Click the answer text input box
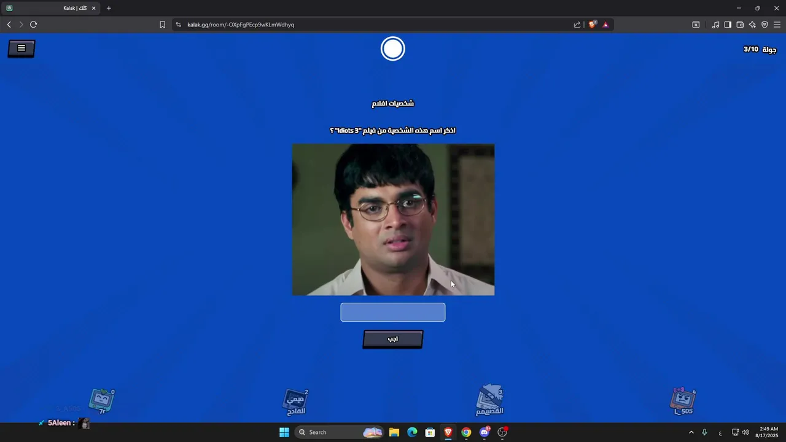The width and height of the screenshot is (786, 442). 393,312
